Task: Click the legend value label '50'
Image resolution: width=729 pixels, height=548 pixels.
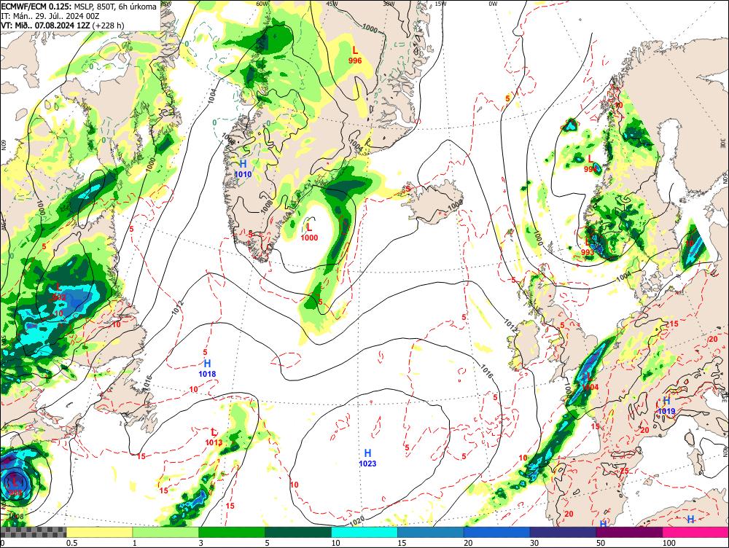Action: pos(601,543)
